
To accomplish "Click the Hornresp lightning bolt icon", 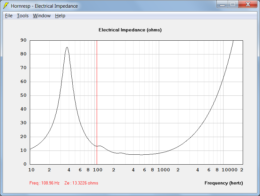I will click(6, 6).
